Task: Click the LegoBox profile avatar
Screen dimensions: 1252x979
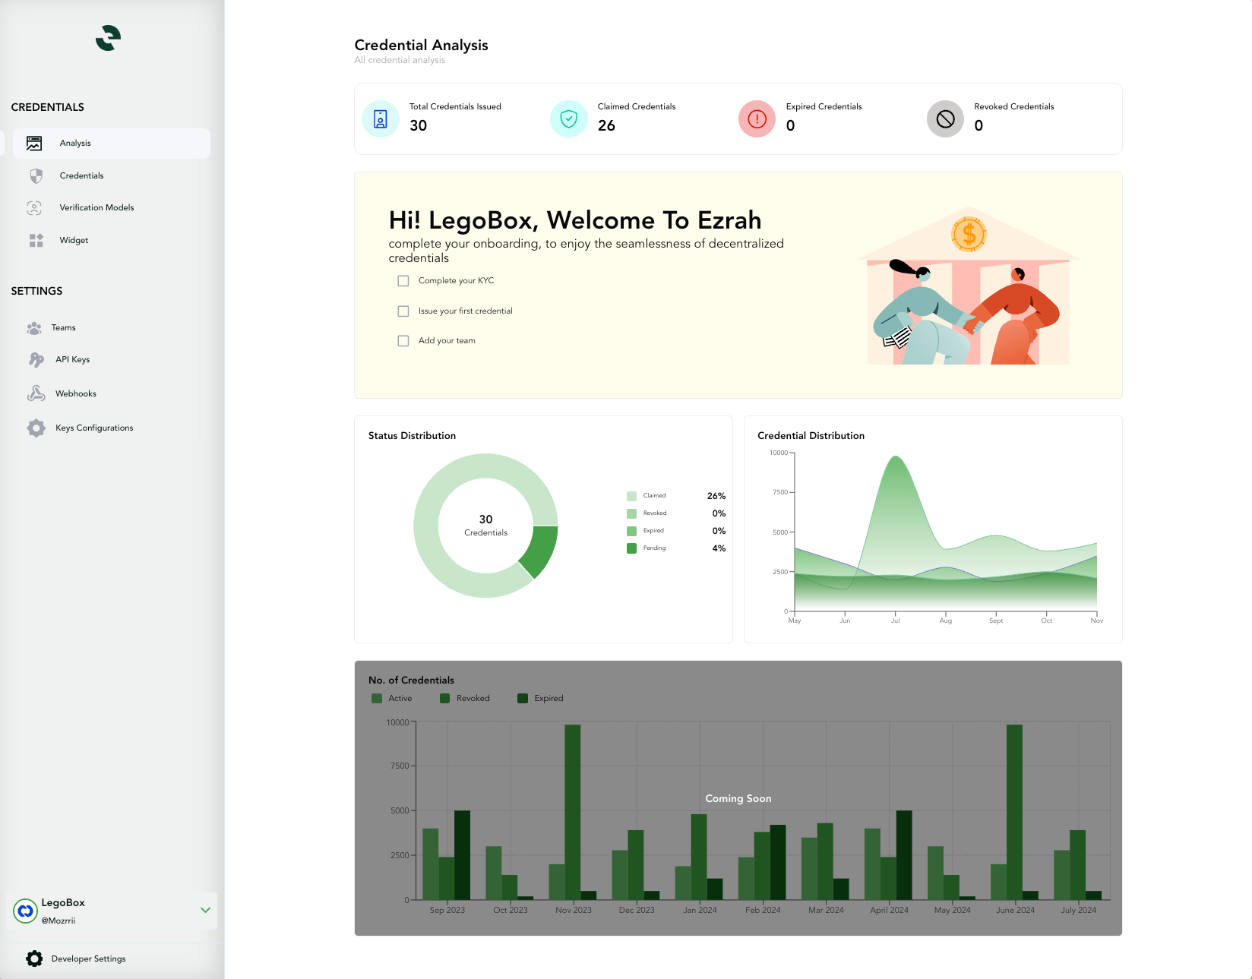Action: point(26,911)
